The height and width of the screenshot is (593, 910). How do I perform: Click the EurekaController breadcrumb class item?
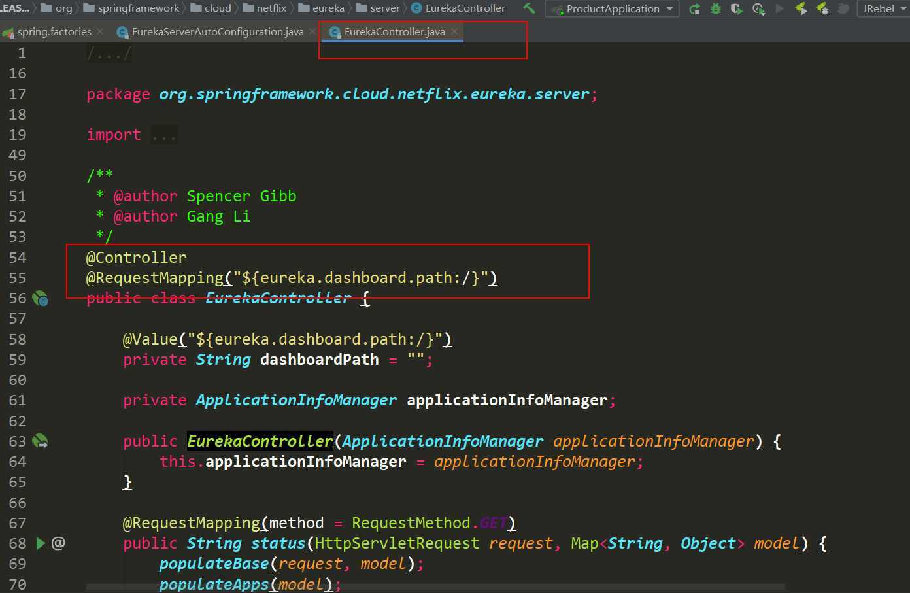coord(458,8)
